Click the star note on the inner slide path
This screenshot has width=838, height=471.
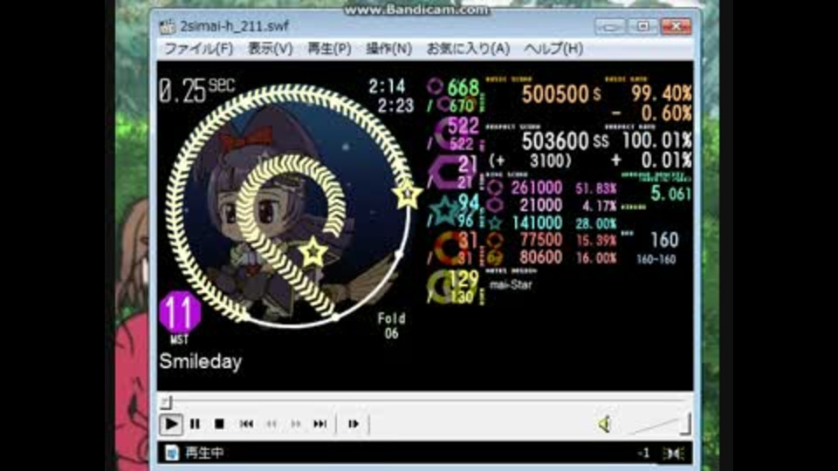pos(313,251)
